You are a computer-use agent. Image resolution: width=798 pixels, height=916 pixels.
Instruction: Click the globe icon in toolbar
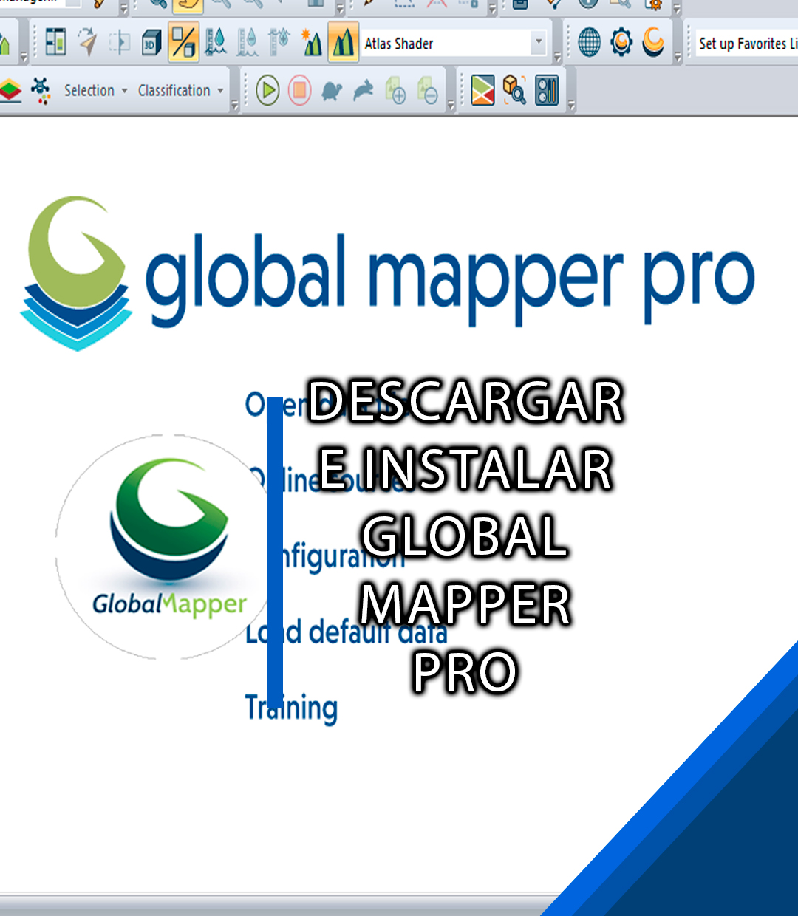point(589,42)
